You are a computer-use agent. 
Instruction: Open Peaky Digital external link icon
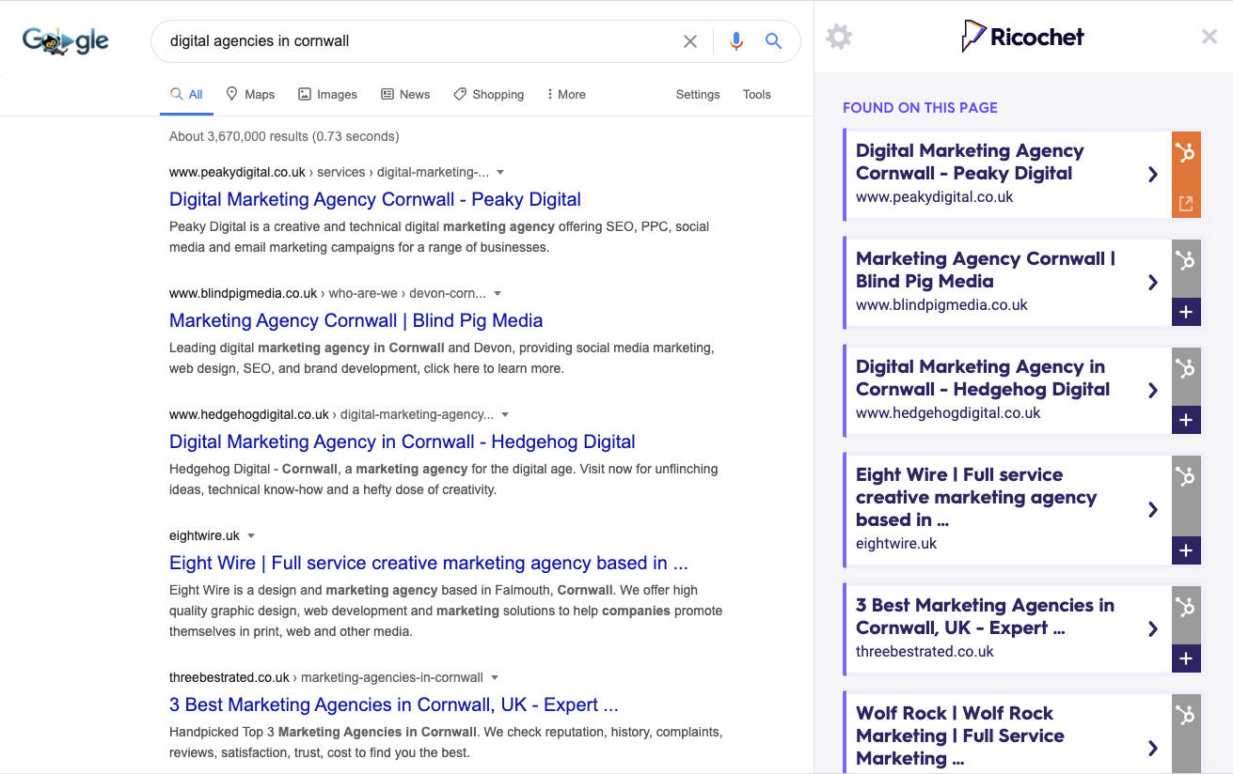1186,204
